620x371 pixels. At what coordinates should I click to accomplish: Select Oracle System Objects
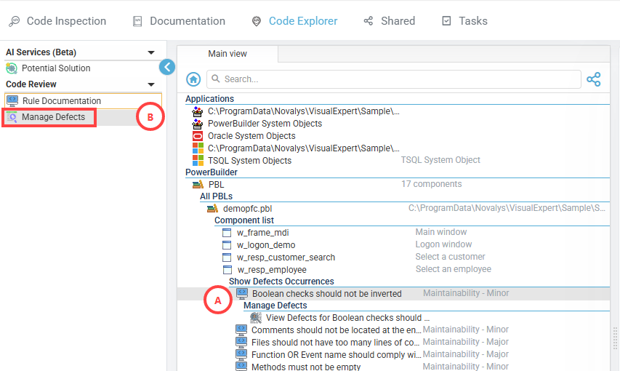[x=251, y=136]
